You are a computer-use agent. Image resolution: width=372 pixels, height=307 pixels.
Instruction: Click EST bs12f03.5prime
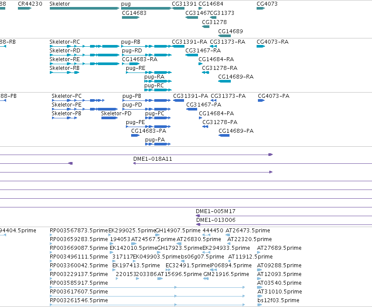click(278, 300)
